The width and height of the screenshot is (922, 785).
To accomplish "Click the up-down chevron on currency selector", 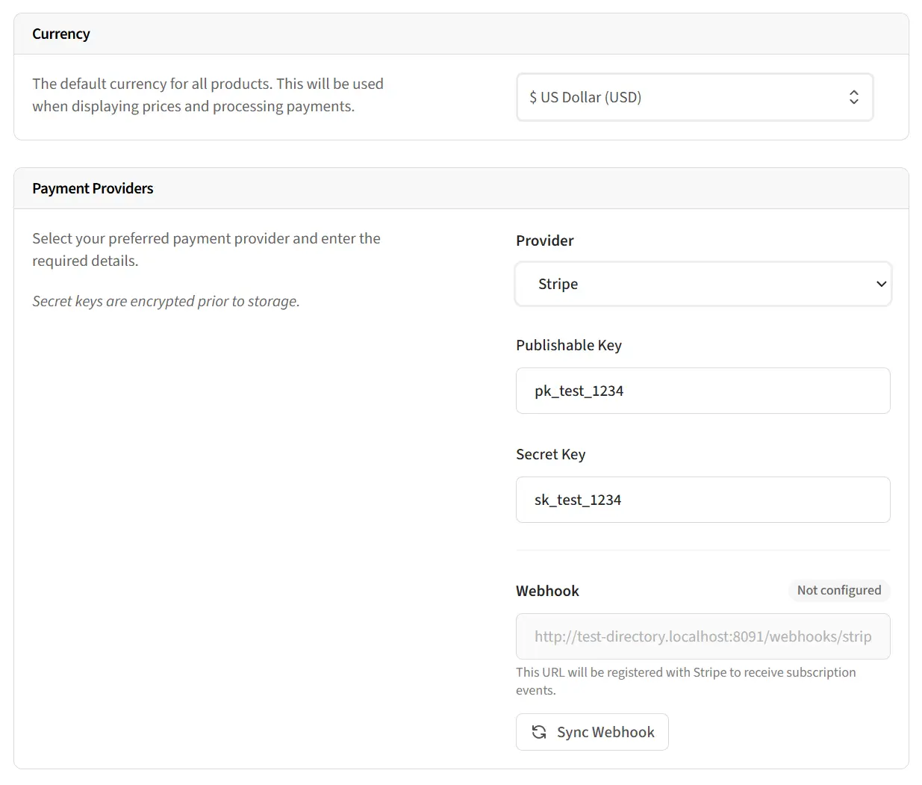I will click(x=853, y=97).
